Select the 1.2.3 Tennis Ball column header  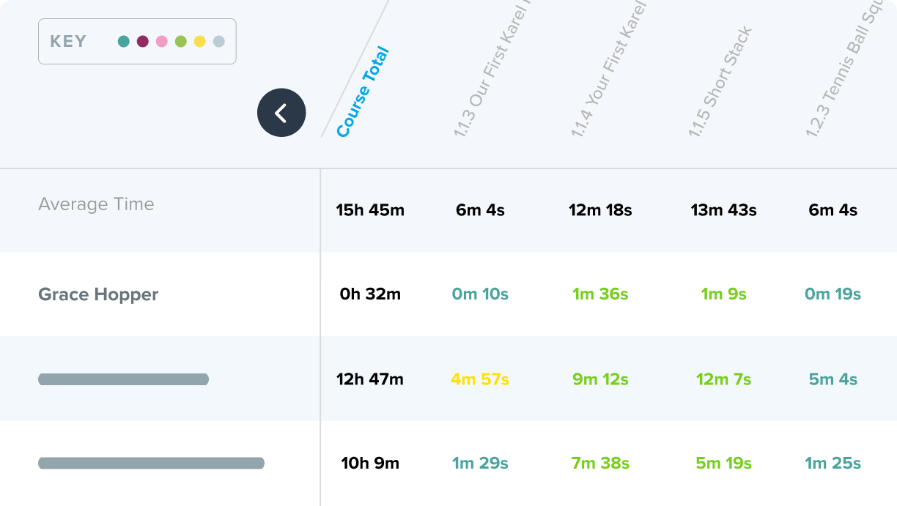tap(843, 70)
